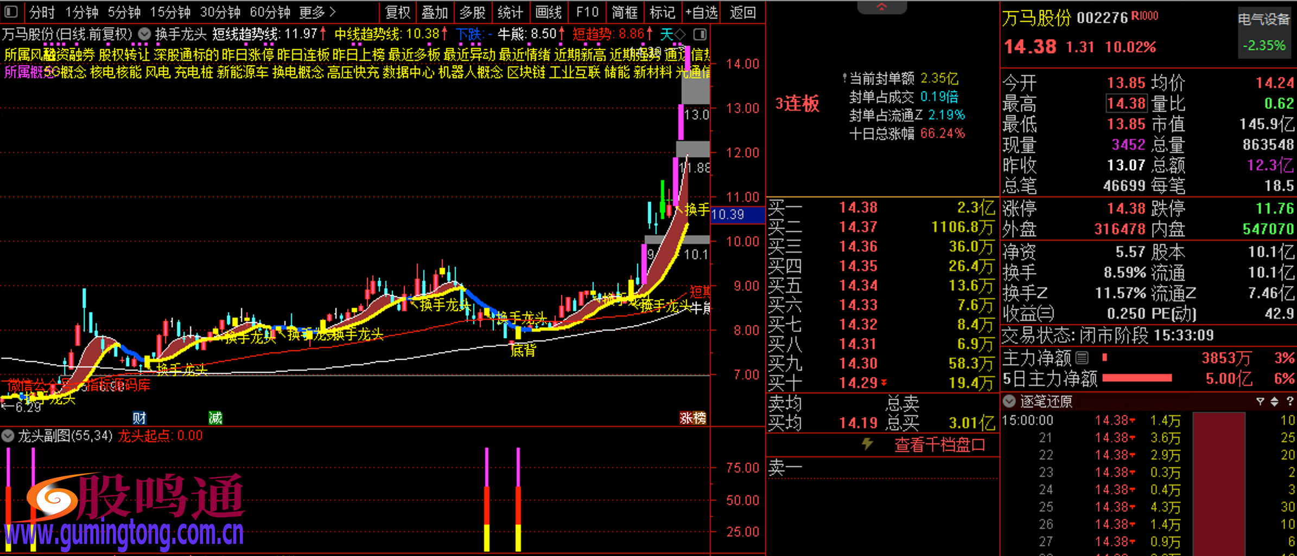Toggle the chart side panel icon beside 天
1297x556 pixels.
(700, 35)
